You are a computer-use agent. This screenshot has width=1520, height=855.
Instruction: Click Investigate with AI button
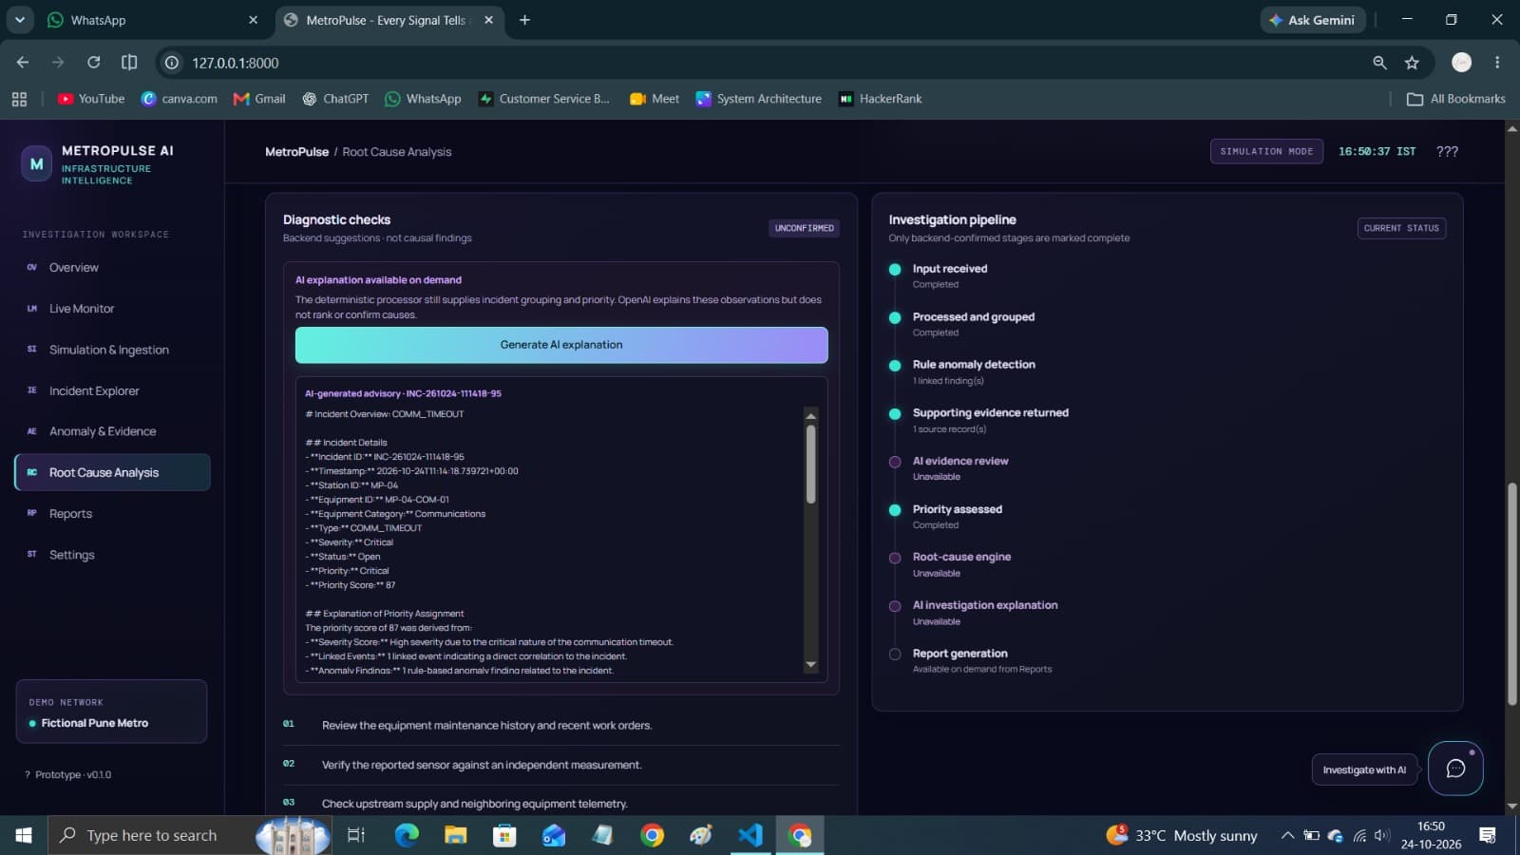(1364, 769)
